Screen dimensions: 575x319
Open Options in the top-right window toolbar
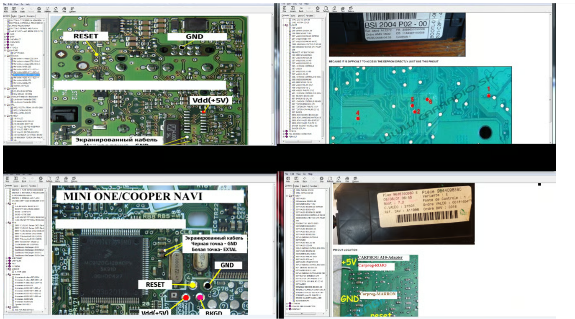pos(352,9)
